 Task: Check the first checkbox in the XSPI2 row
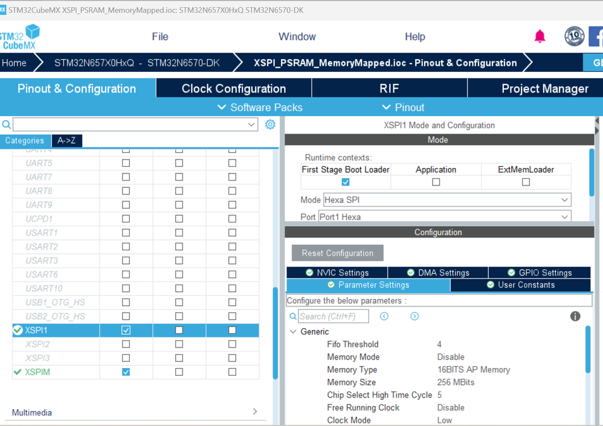(x=126, y=344)
